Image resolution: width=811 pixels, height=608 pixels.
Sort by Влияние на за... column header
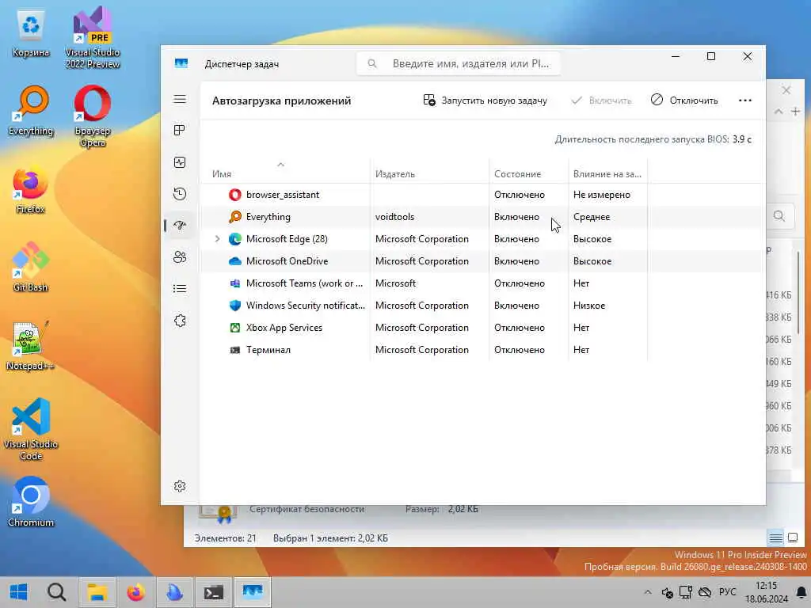[607, 174]
